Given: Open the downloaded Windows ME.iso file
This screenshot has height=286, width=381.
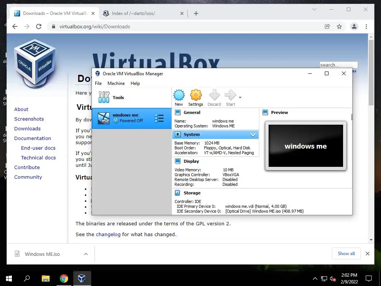Looking at the screenshot, I should [x=42, y=254].
